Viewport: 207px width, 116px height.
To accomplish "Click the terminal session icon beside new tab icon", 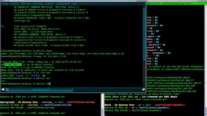I will (x=7, y=90).
